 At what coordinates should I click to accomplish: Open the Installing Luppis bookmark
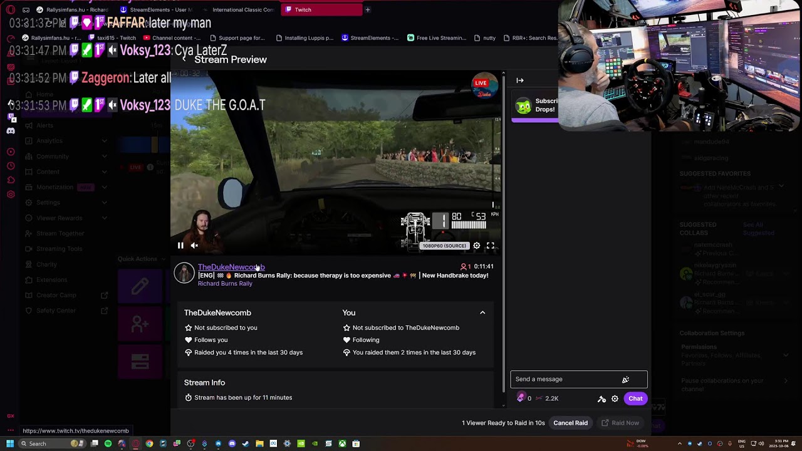coord(305,38)
